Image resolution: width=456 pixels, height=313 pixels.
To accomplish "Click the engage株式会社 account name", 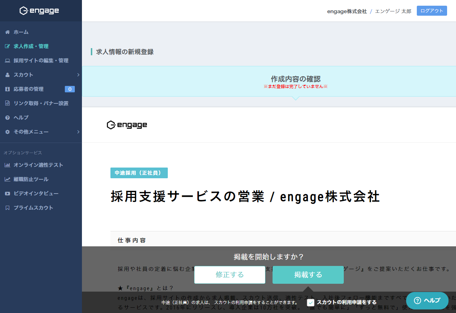I will (347, 11).
